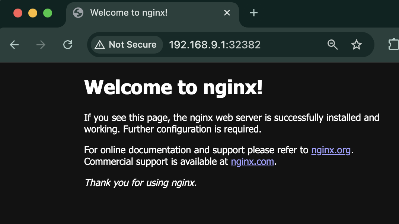
Task: Open the nginx.com commercial support link
Action: pyautogui.click(x=252, y=162)
